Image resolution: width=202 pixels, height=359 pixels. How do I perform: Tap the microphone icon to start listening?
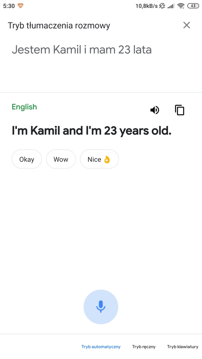pyautogui.click(x=101, y=307)
